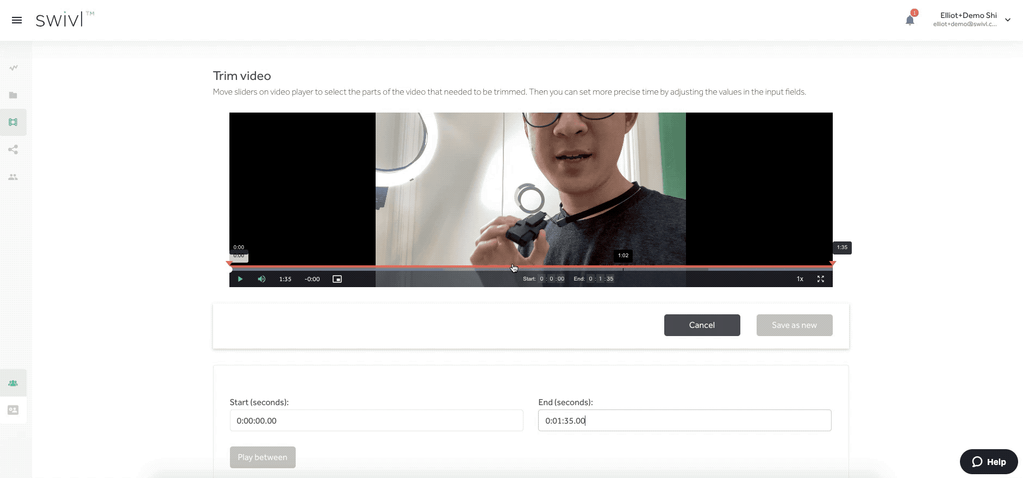Open the notifications bell
1023x478 pixels.
pos(909,21)
